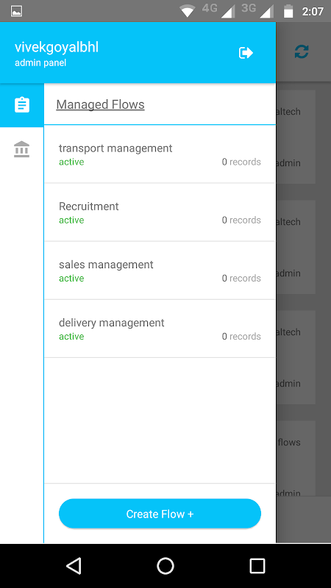The width and height of the screenshot is (331, 588).
Task: Tap 0 records on delivery management
Action: pyautogui.click(x=241, y=337)
